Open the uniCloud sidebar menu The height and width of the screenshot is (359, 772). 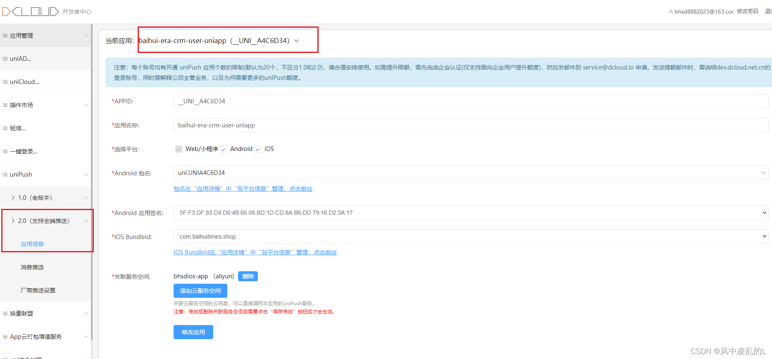click(x=45, y=82)
